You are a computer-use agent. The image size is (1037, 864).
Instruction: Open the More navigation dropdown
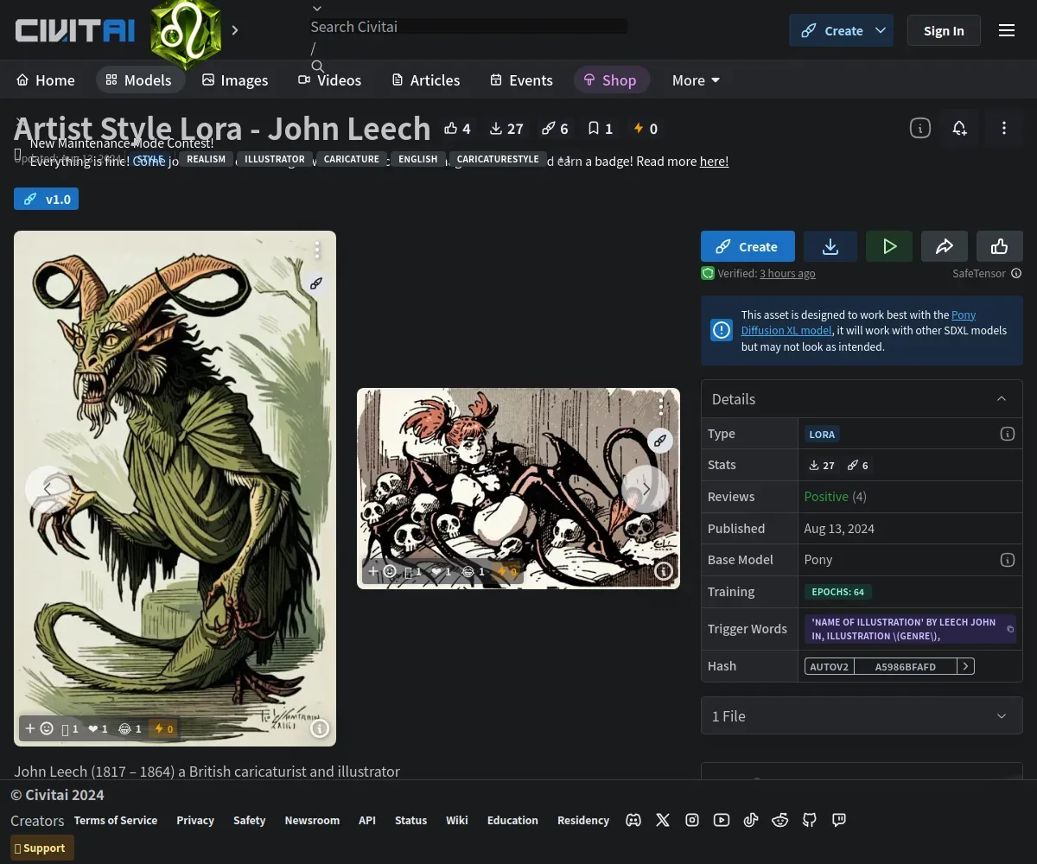tap(696, 79)
